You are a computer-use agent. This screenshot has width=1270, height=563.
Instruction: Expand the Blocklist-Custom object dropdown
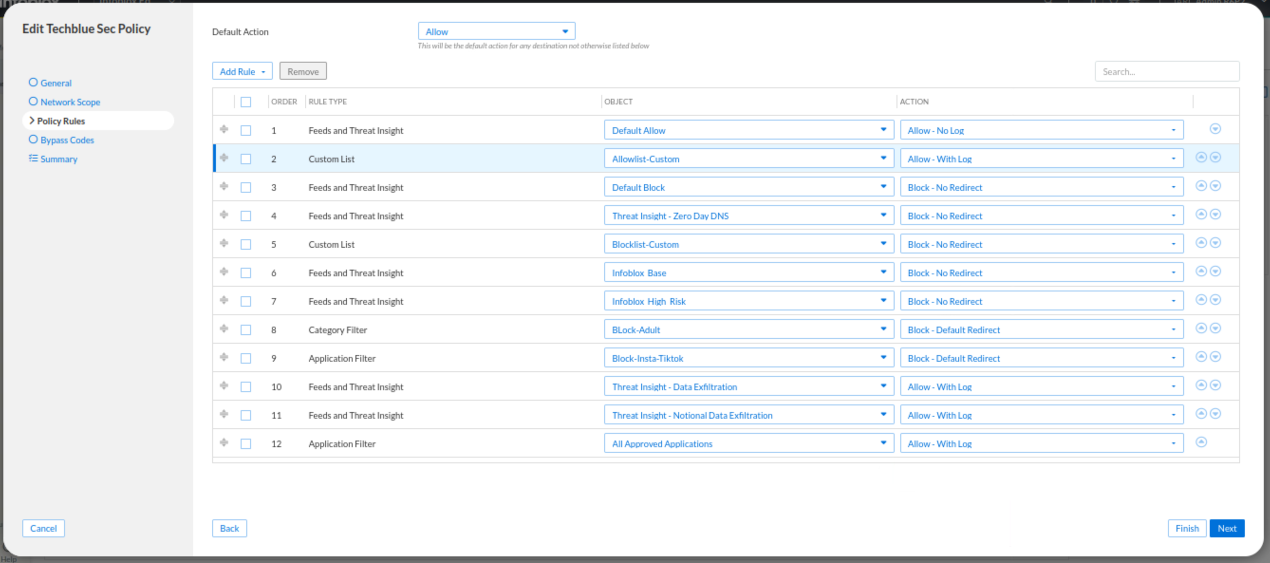748,244
